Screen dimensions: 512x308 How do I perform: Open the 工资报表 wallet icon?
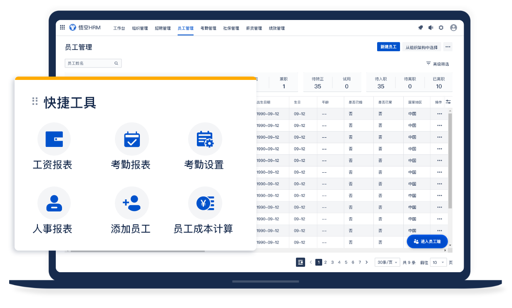pos(54,139)
